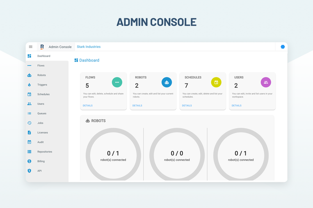
Task: Open the Users people icon in sidebar
Action: [30, 104]
